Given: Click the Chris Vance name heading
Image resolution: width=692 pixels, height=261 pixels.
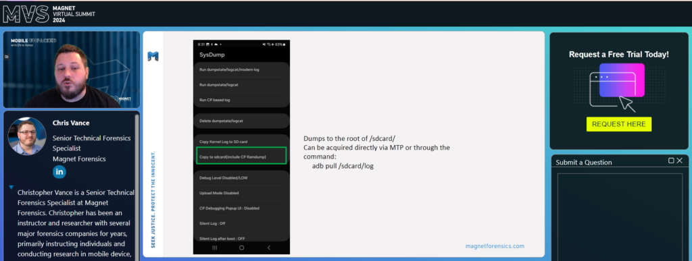Looking at the screenshot, I should click(71, 123).
